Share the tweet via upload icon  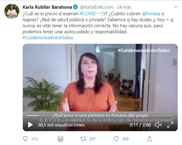click(x=149, y=139)
